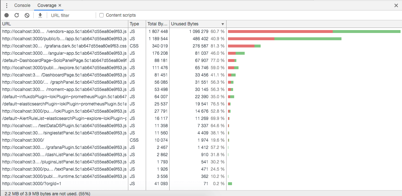
Task: Open the drawer's three-dot menu
Action: 7,5
